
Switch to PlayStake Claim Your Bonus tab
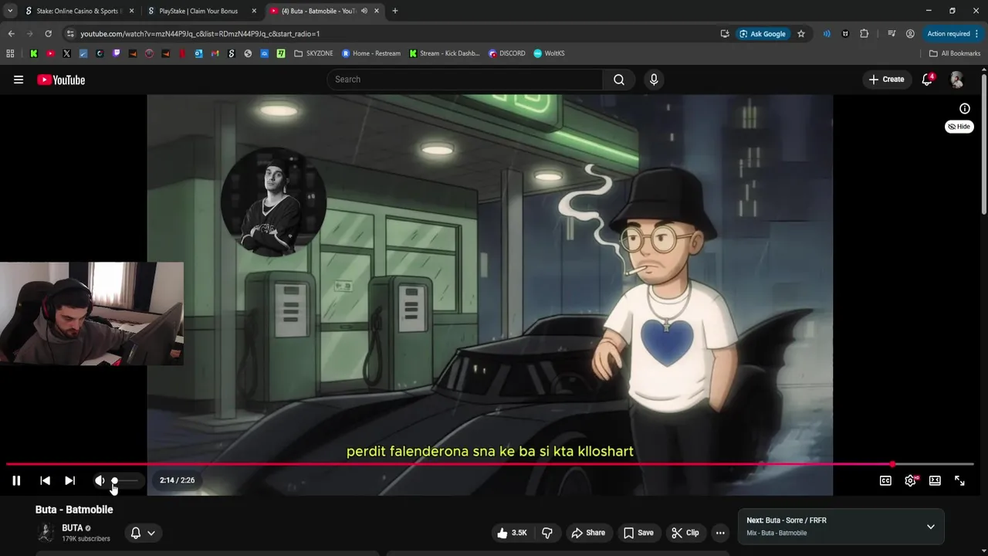pyautogui.click(x=204, y=11)
